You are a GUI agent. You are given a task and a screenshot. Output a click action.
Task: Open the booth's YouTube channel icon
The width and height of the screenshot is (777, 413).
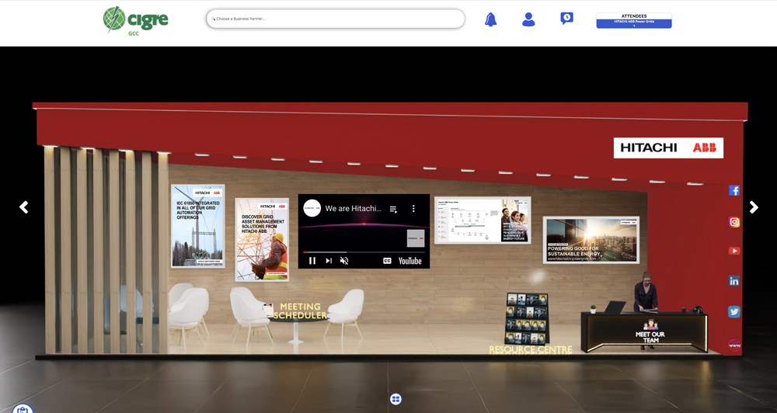click(x=734, y=251)
